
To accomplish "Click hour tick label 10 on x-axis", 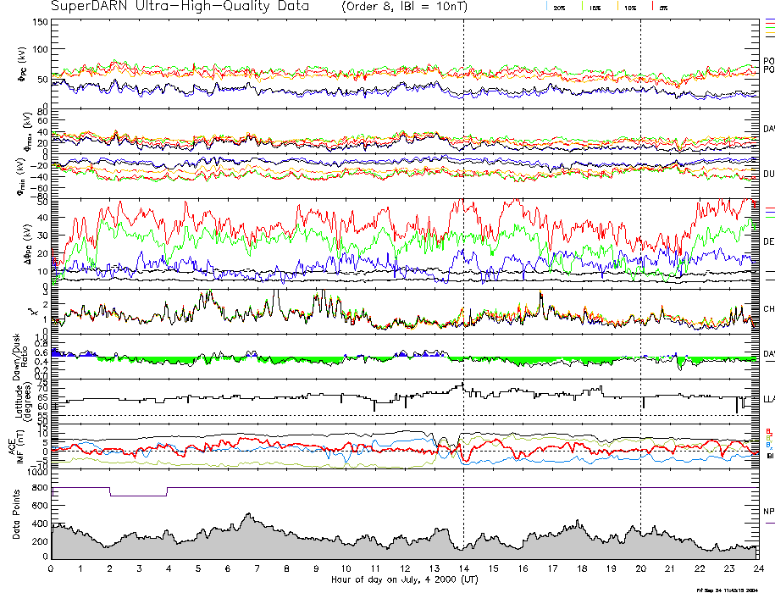I will 346,568.
